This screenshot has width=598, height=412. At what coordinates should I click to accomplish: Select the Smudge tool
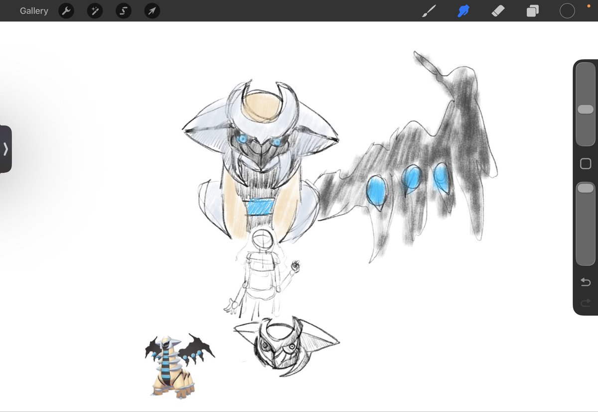pyautogui.click(x=464, y=11)
